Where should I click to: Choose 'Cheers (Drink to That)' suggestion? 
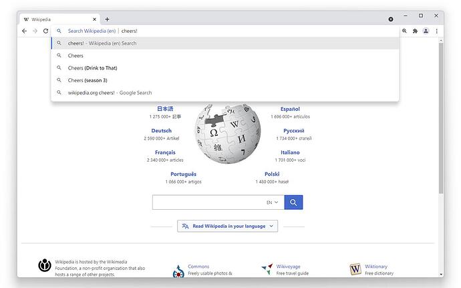(x=92, y=68)
